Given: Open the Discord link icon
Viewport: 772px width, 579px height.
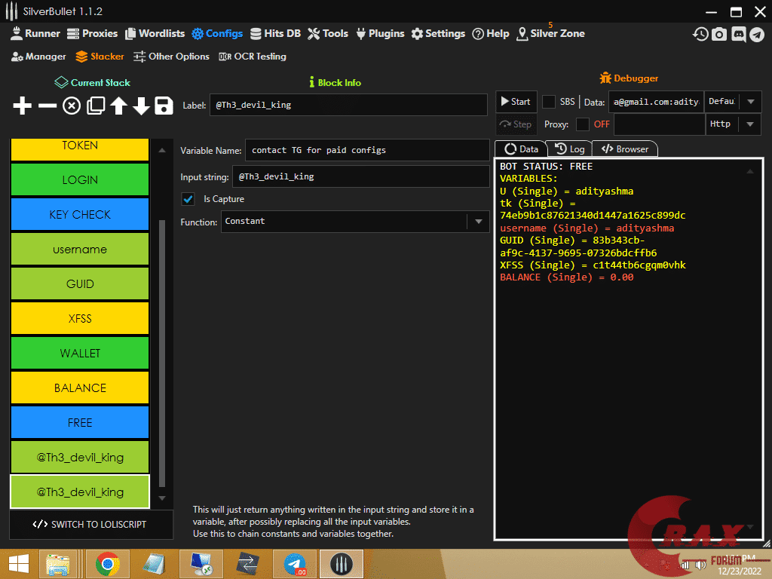Looking at the screenshot, I should pyautogui.click(x=738, y=34).
